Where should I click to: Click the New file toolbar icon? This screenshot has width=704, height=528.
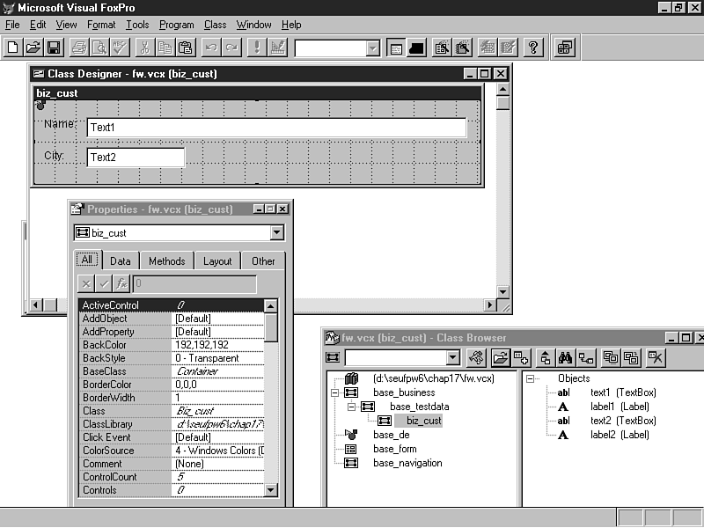(x=13, y=48)
